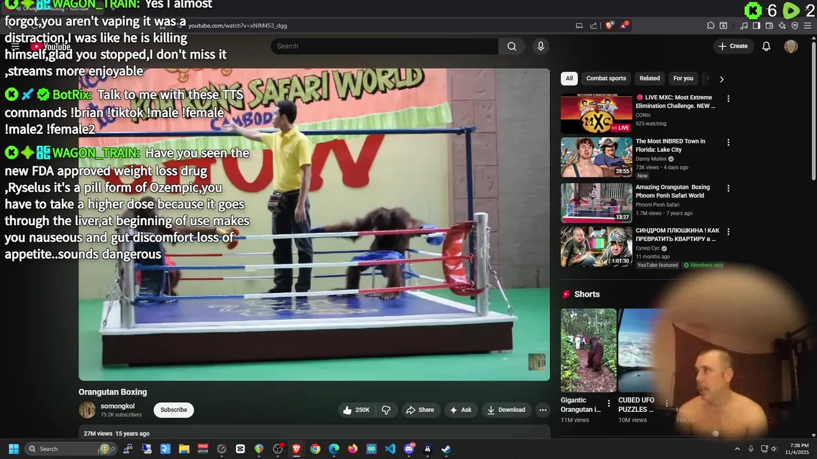Screen dimensions: 817x459
Task: Like the Orangutan Boxing video
Action: (356, 410)
